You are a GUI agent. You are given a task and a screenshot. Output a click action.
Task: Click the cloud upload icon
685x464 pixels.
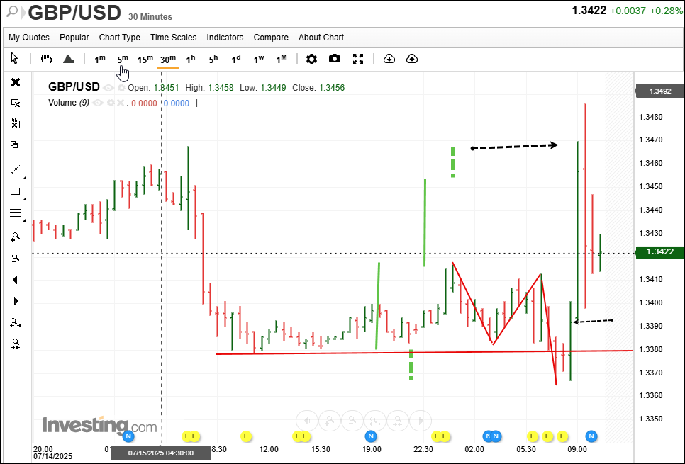[412, 59]
